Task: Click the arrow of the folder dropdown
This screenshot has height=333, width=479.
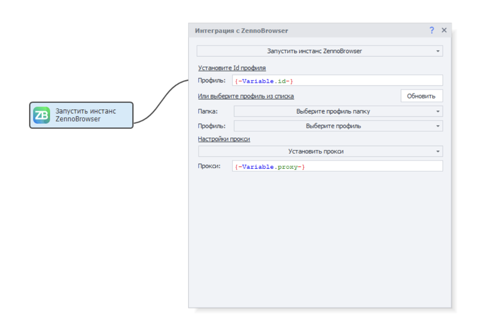Action: [x=437, y=111]
